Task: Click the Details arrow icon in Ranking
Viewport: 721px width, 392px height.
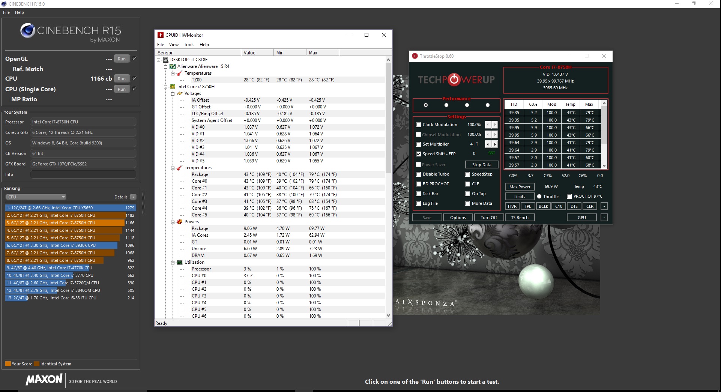Action: [133, 197]
